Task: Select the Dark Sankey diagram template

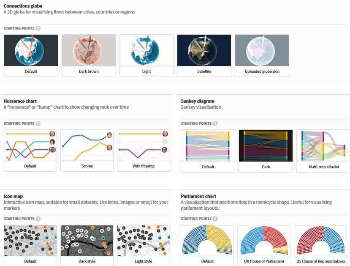Action: point(266,151)
